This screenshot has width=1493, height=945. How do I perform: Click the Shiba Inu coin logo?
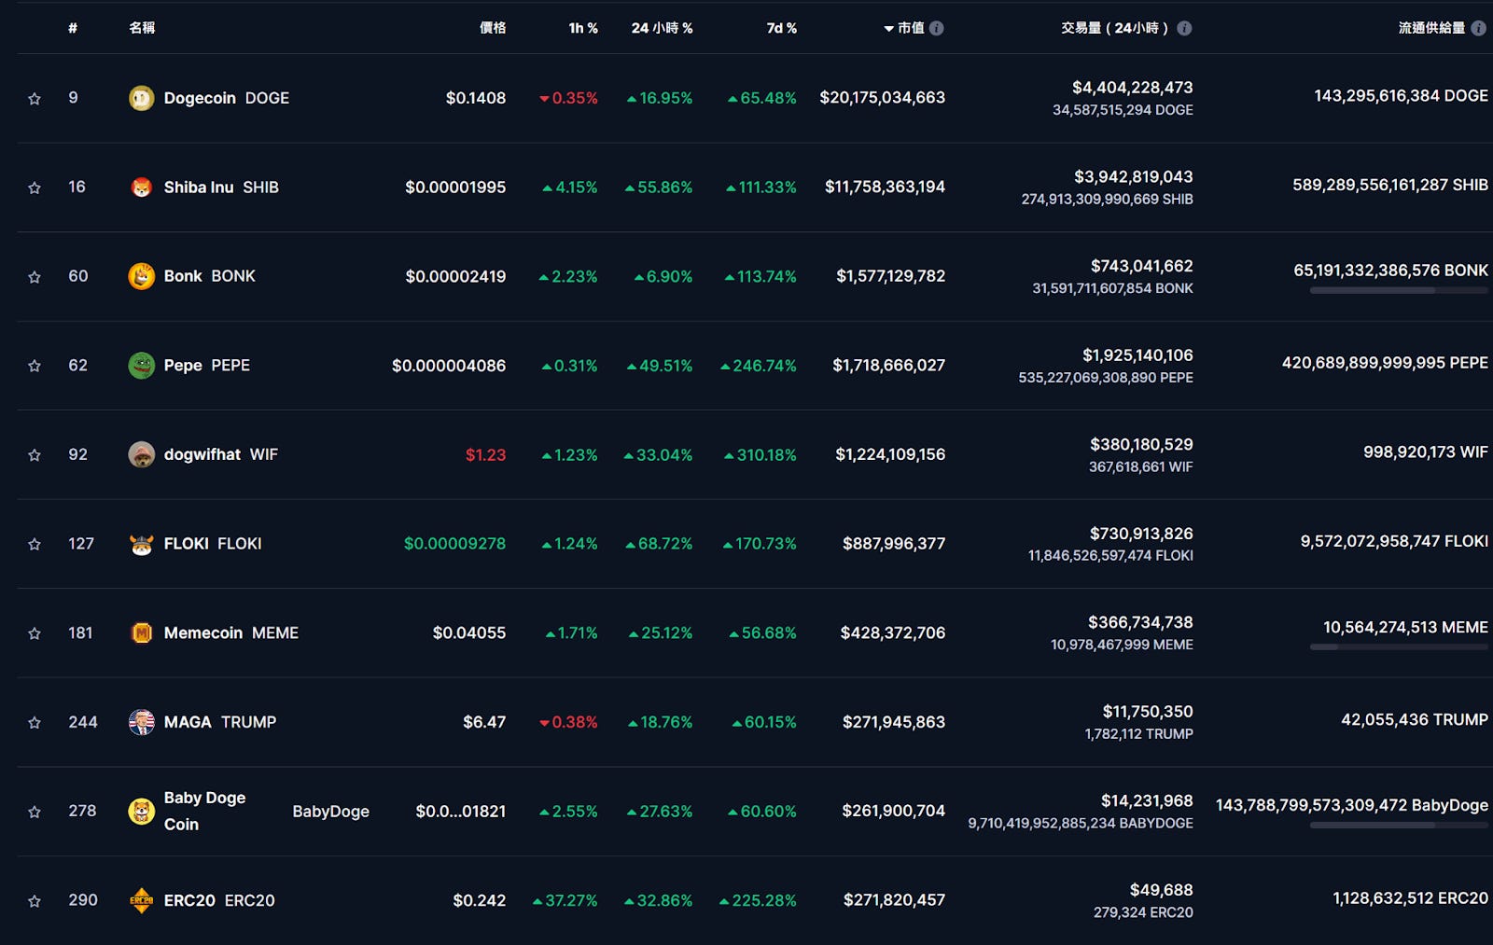(x=141, y=188)
